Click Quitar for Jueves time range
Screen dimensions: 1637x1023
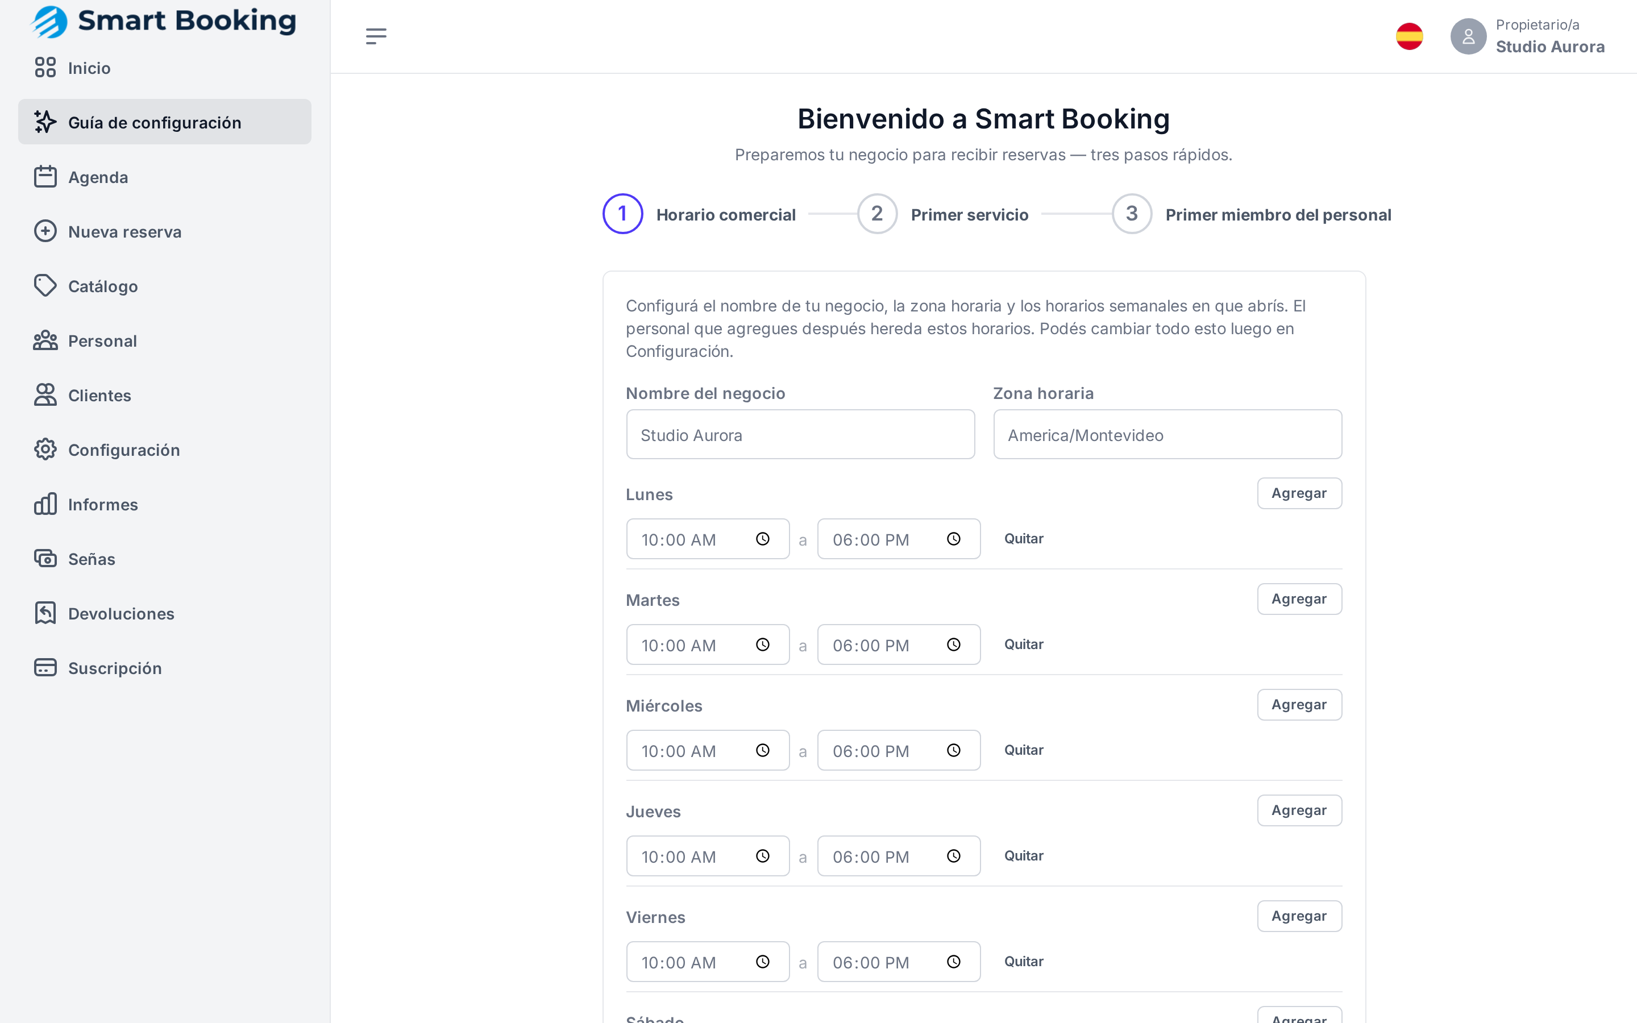tap(1024, 856)
